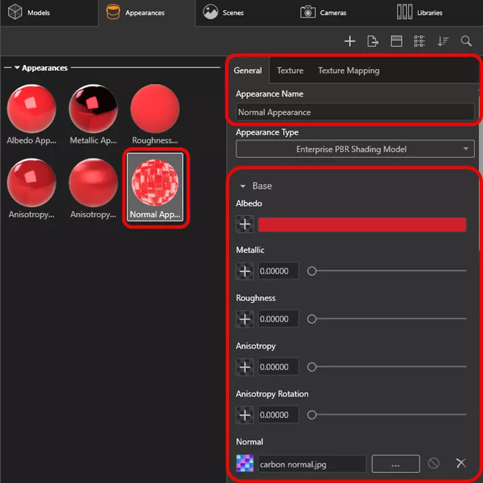483x483 pixels.
Task: Toggle the panel layout icon in the toolbar
Action: tap(396, 41)
